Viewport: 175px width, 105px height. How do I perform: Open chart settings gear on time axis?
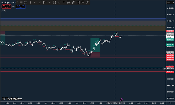170,103
